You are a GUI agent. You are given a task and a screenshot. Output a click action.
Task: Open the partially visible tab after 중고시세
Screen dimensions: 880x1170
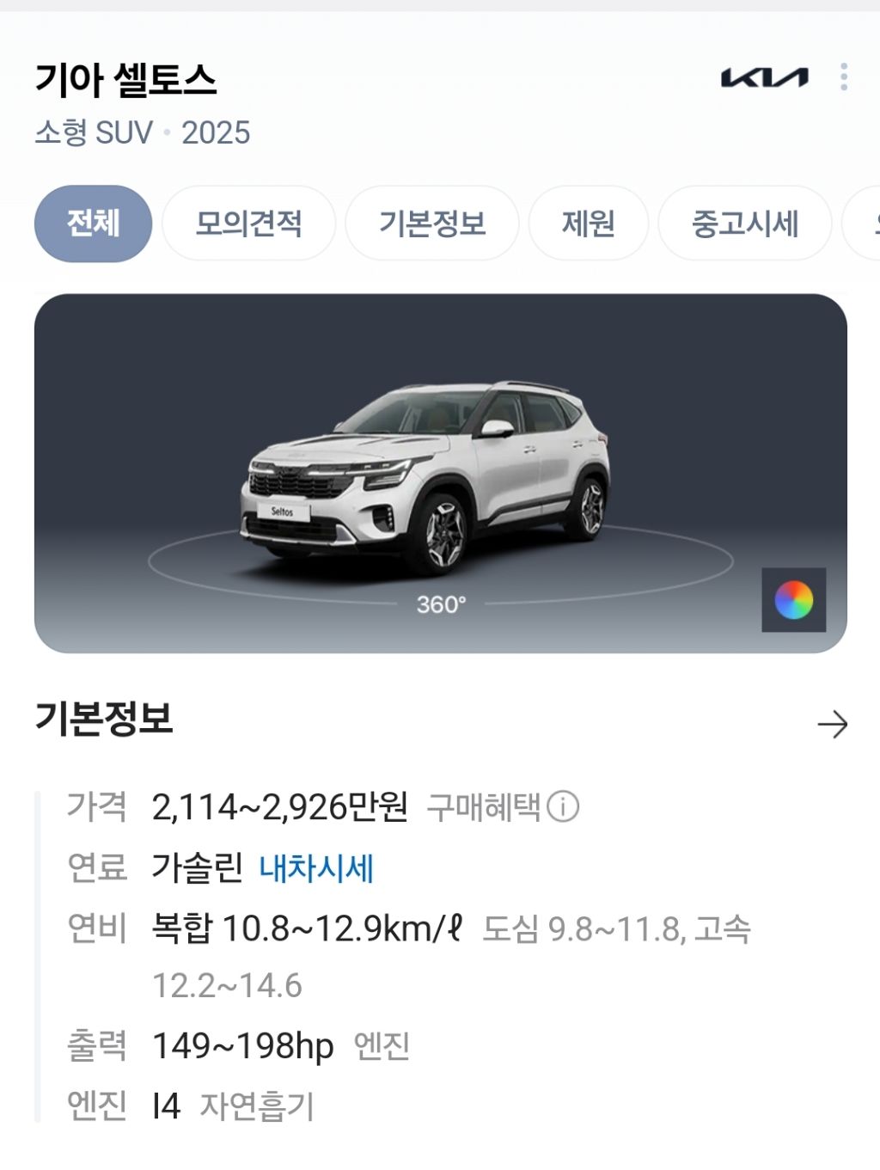pos(862,224)
